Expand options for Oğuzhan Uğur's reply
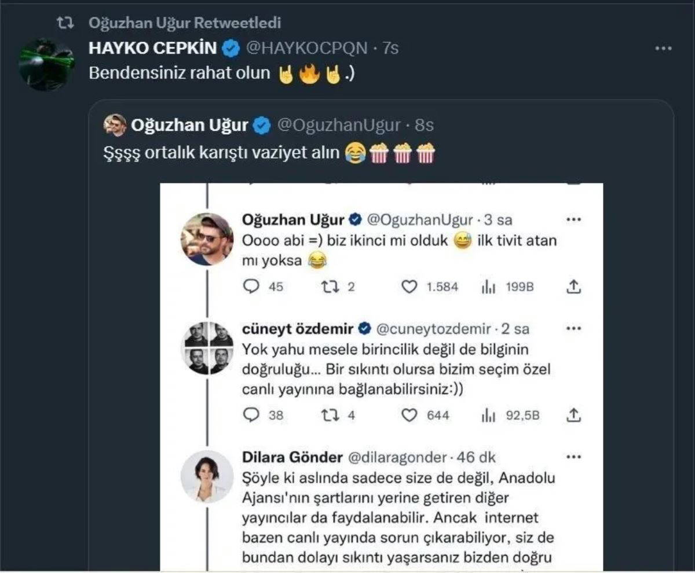 [573, 220]
